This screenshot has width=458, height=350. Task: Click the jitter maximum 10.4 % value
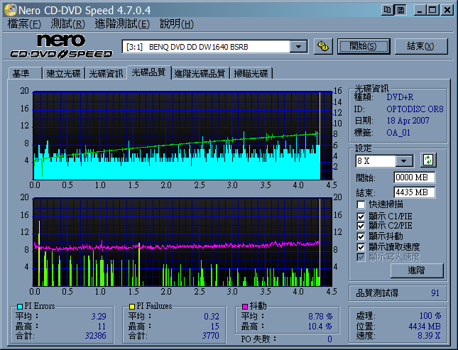coord(320,327)
